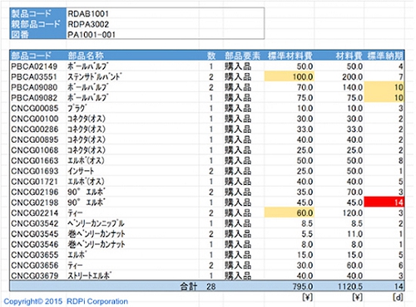Click part name ベンリーカンニップル
Viewport: 416px width, 307px height.
point(96,223)
